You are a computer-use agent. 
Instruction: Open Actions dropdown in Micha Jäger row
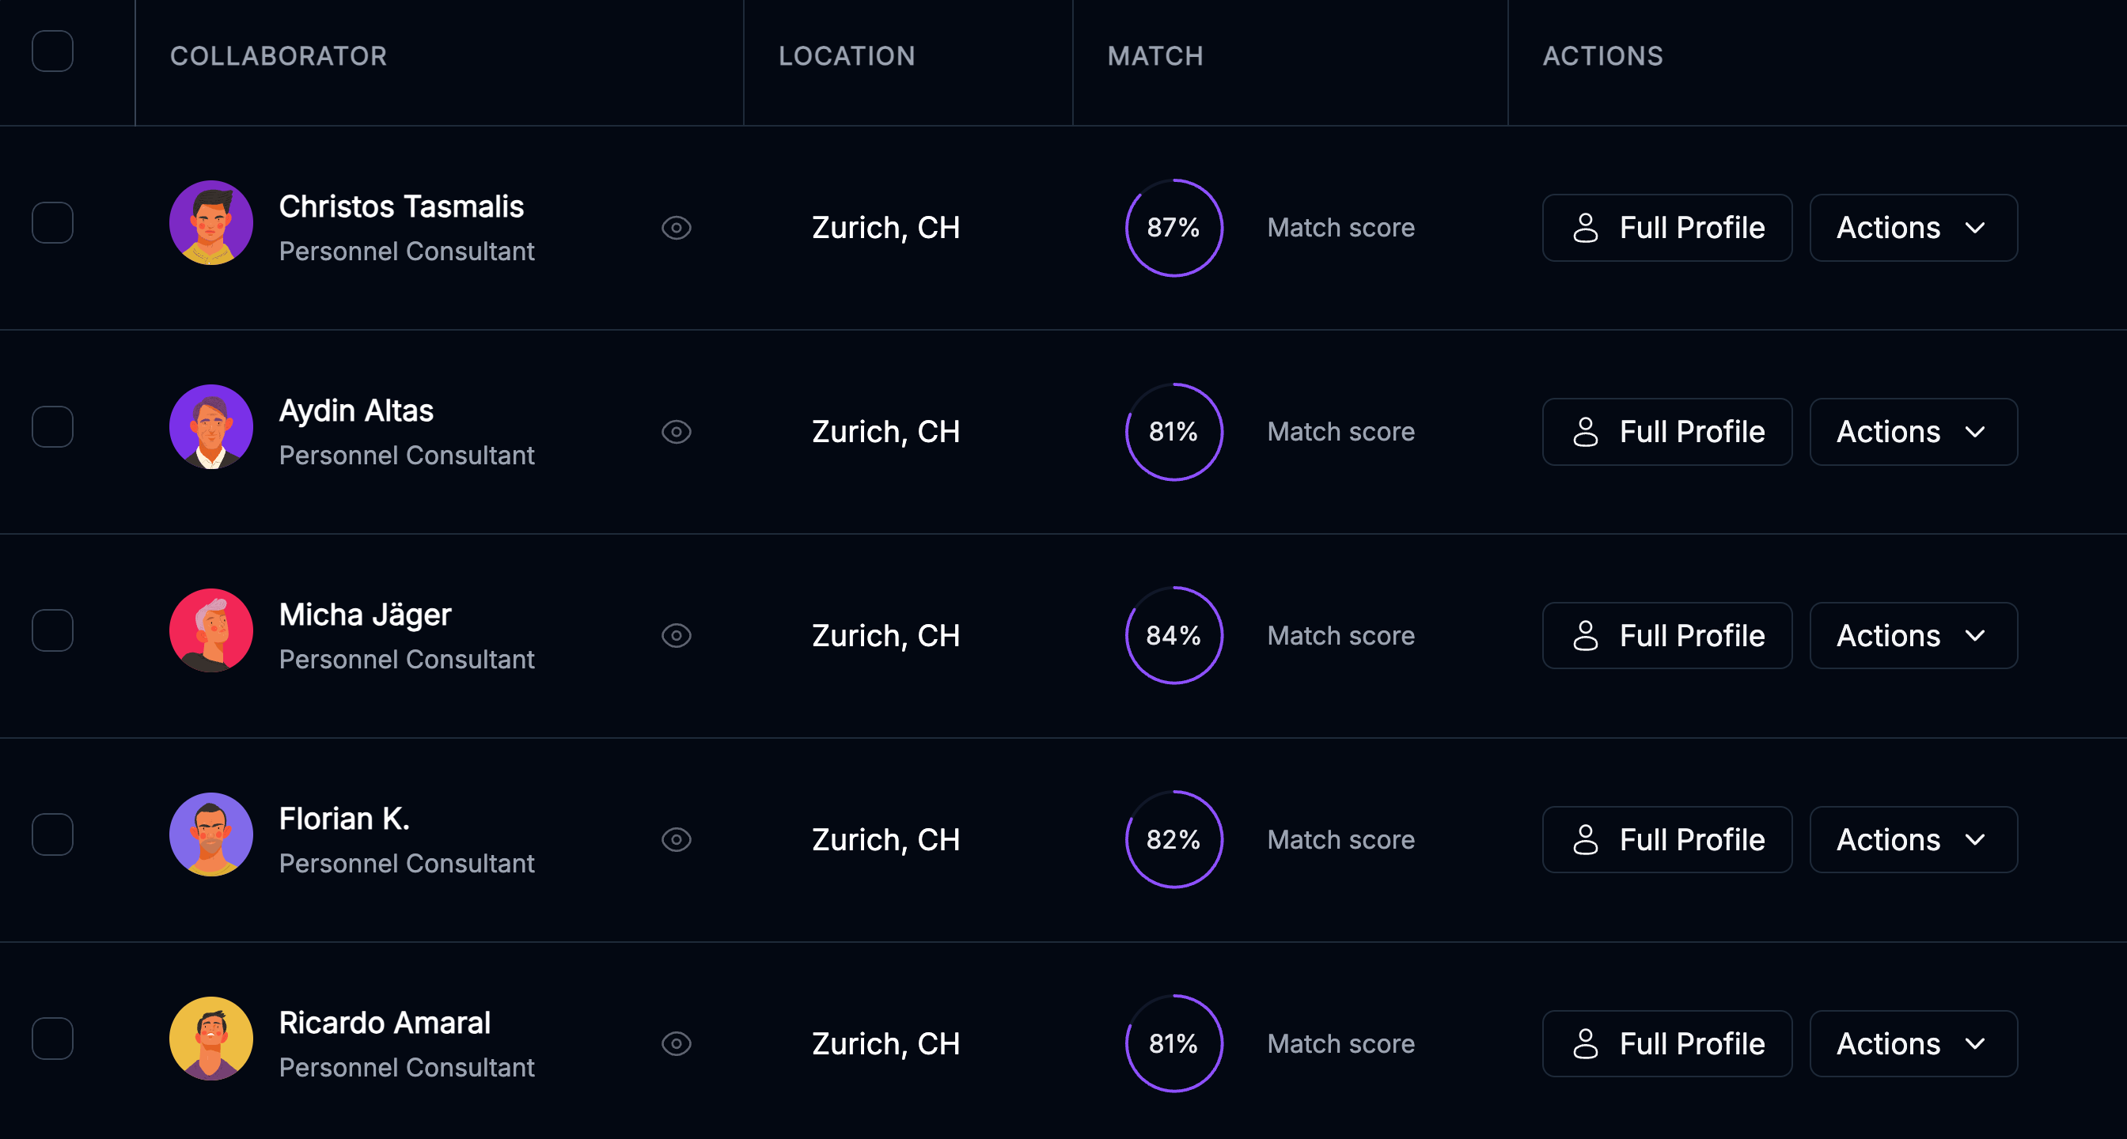[x=1913, y=635]
